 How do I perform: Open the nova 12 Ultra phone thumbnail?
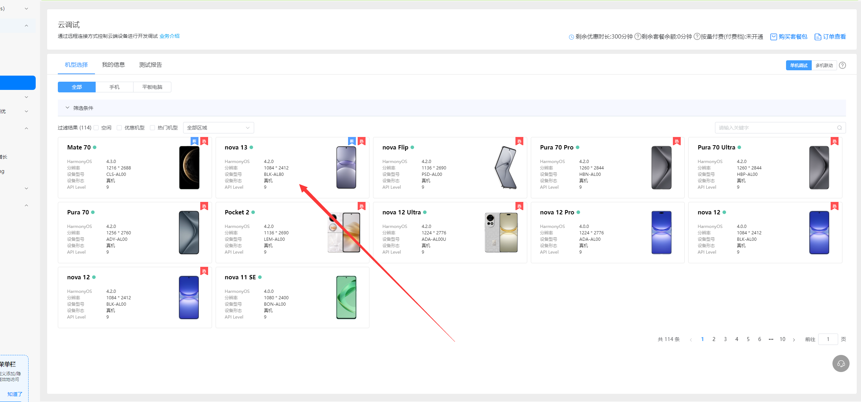pyautogui.click(x=501, y=233)
